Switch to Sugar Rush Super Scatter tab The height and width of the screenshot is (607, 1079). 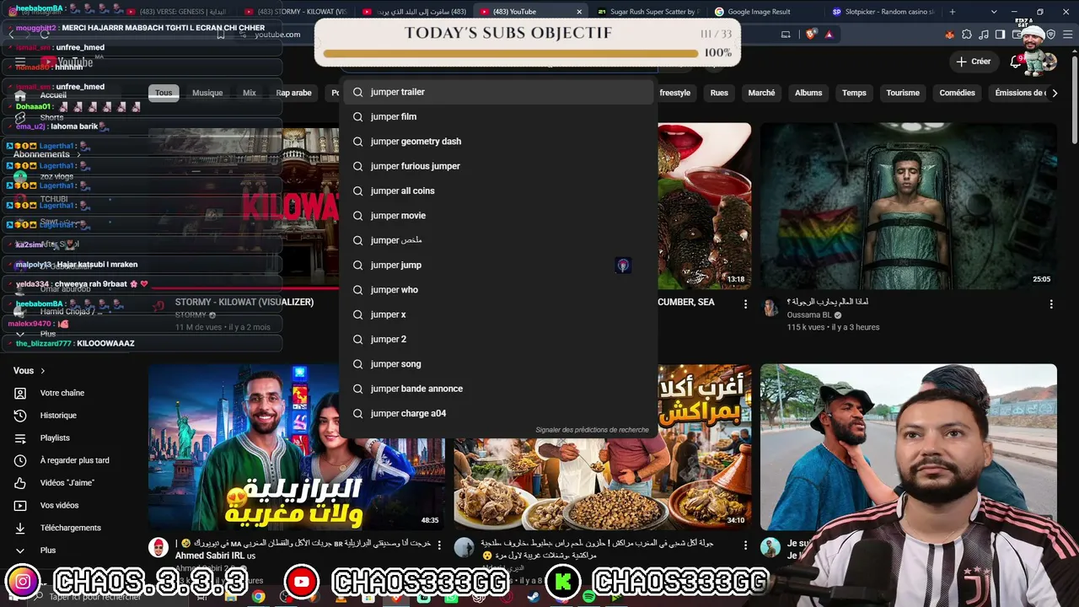coord(648,12)
